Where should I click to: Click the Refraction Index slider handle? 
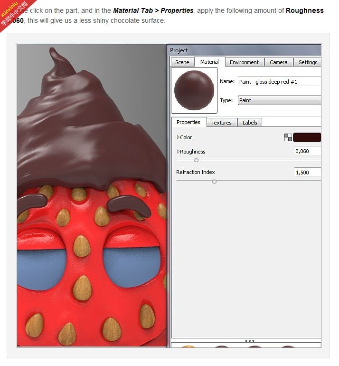click(x=214, y=182)
